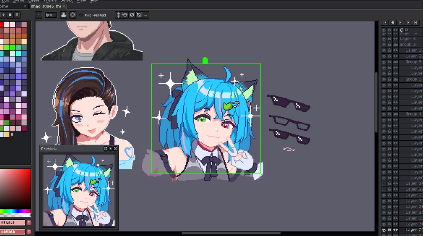Close the Home tab
The height and width of the screenshot is (236, 423).
click(x=25, y=6)
